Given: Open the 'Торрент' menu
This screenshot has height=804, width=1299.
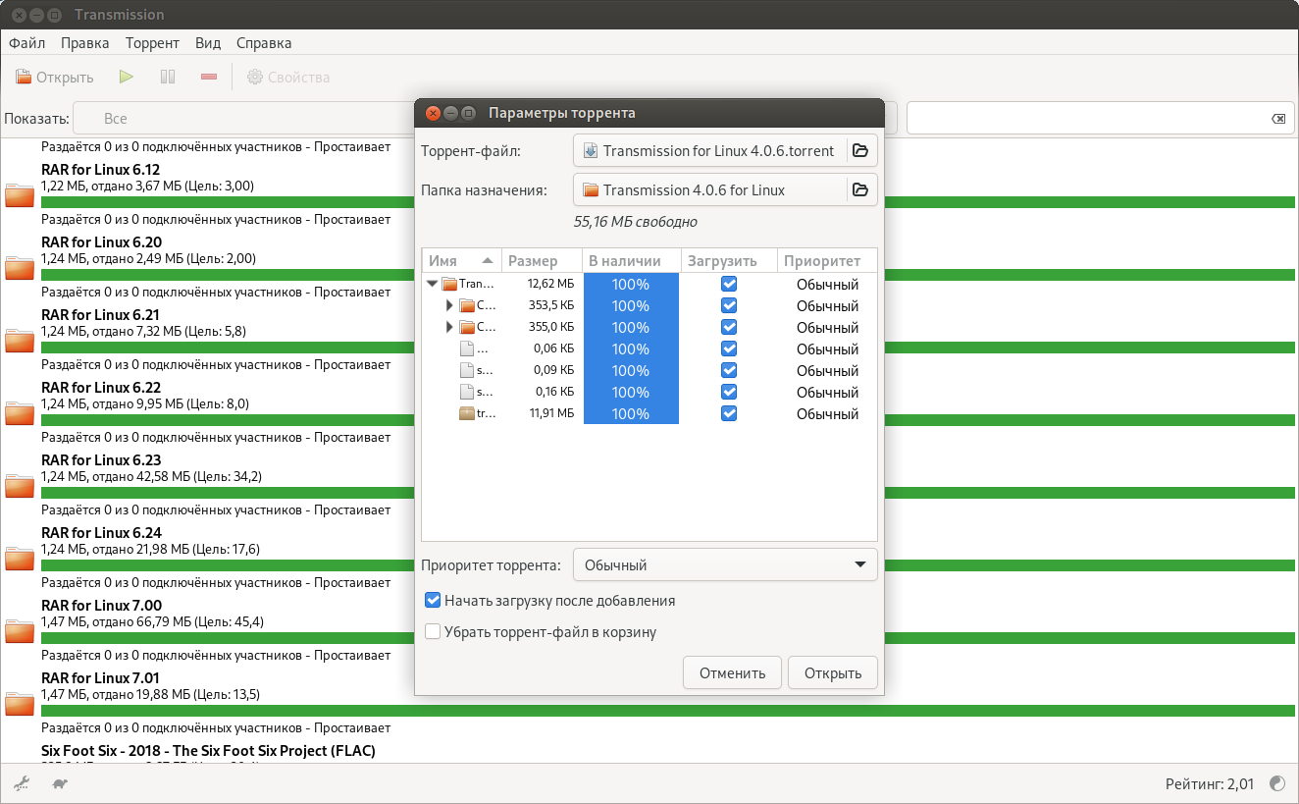Looking at the screenshot, I should point(152,43).
